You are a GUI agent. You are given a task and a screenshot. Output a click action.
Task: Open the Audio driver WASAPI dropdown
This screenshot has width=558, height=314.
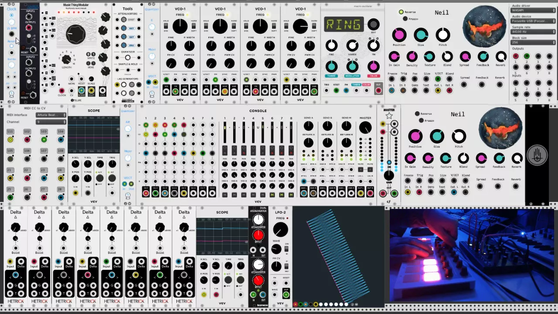coord(533,10)
